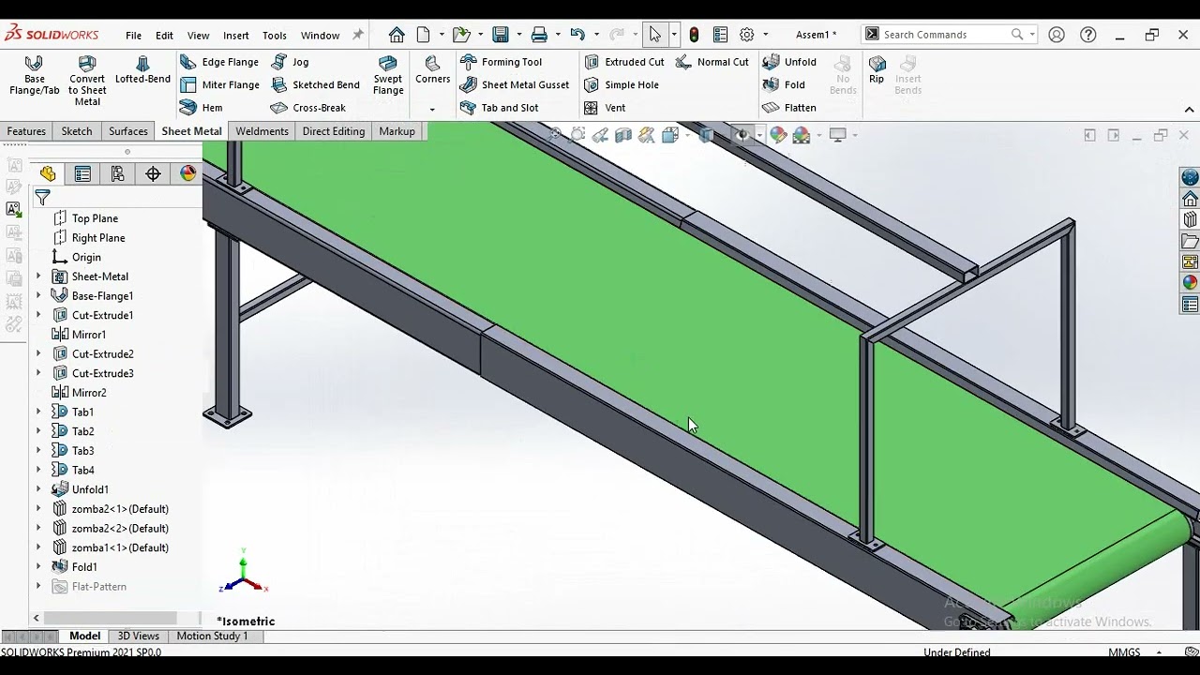This screenshot has width=1200, height=675.
Task: Click the Search Commands field
Action: (x=948, y=35)
